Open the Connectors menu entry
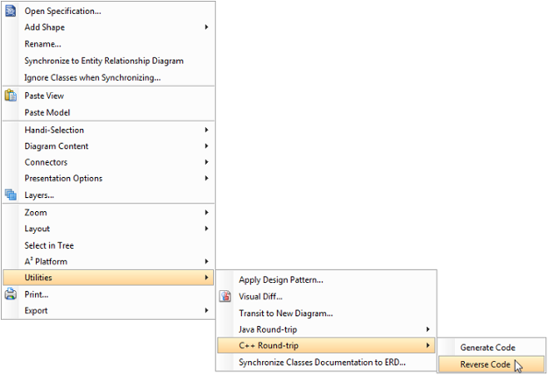Viewport: 548px width, 375px height. (109, 162)
